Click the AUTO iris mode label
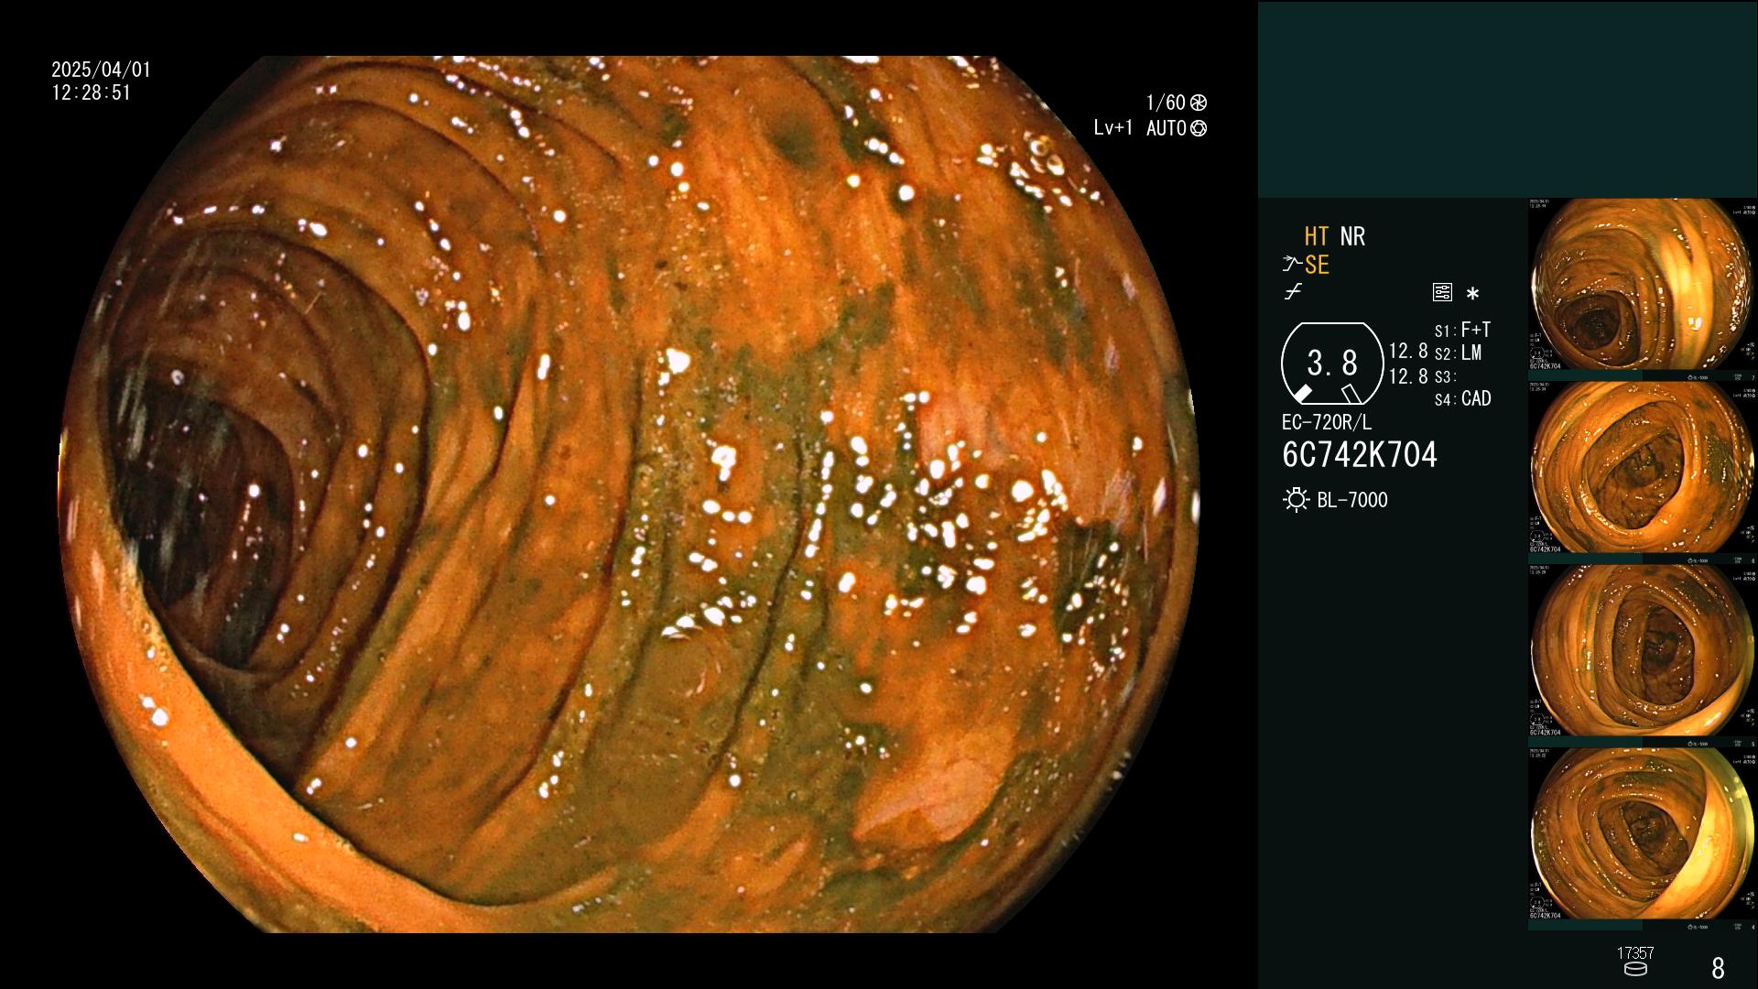 1167,128
